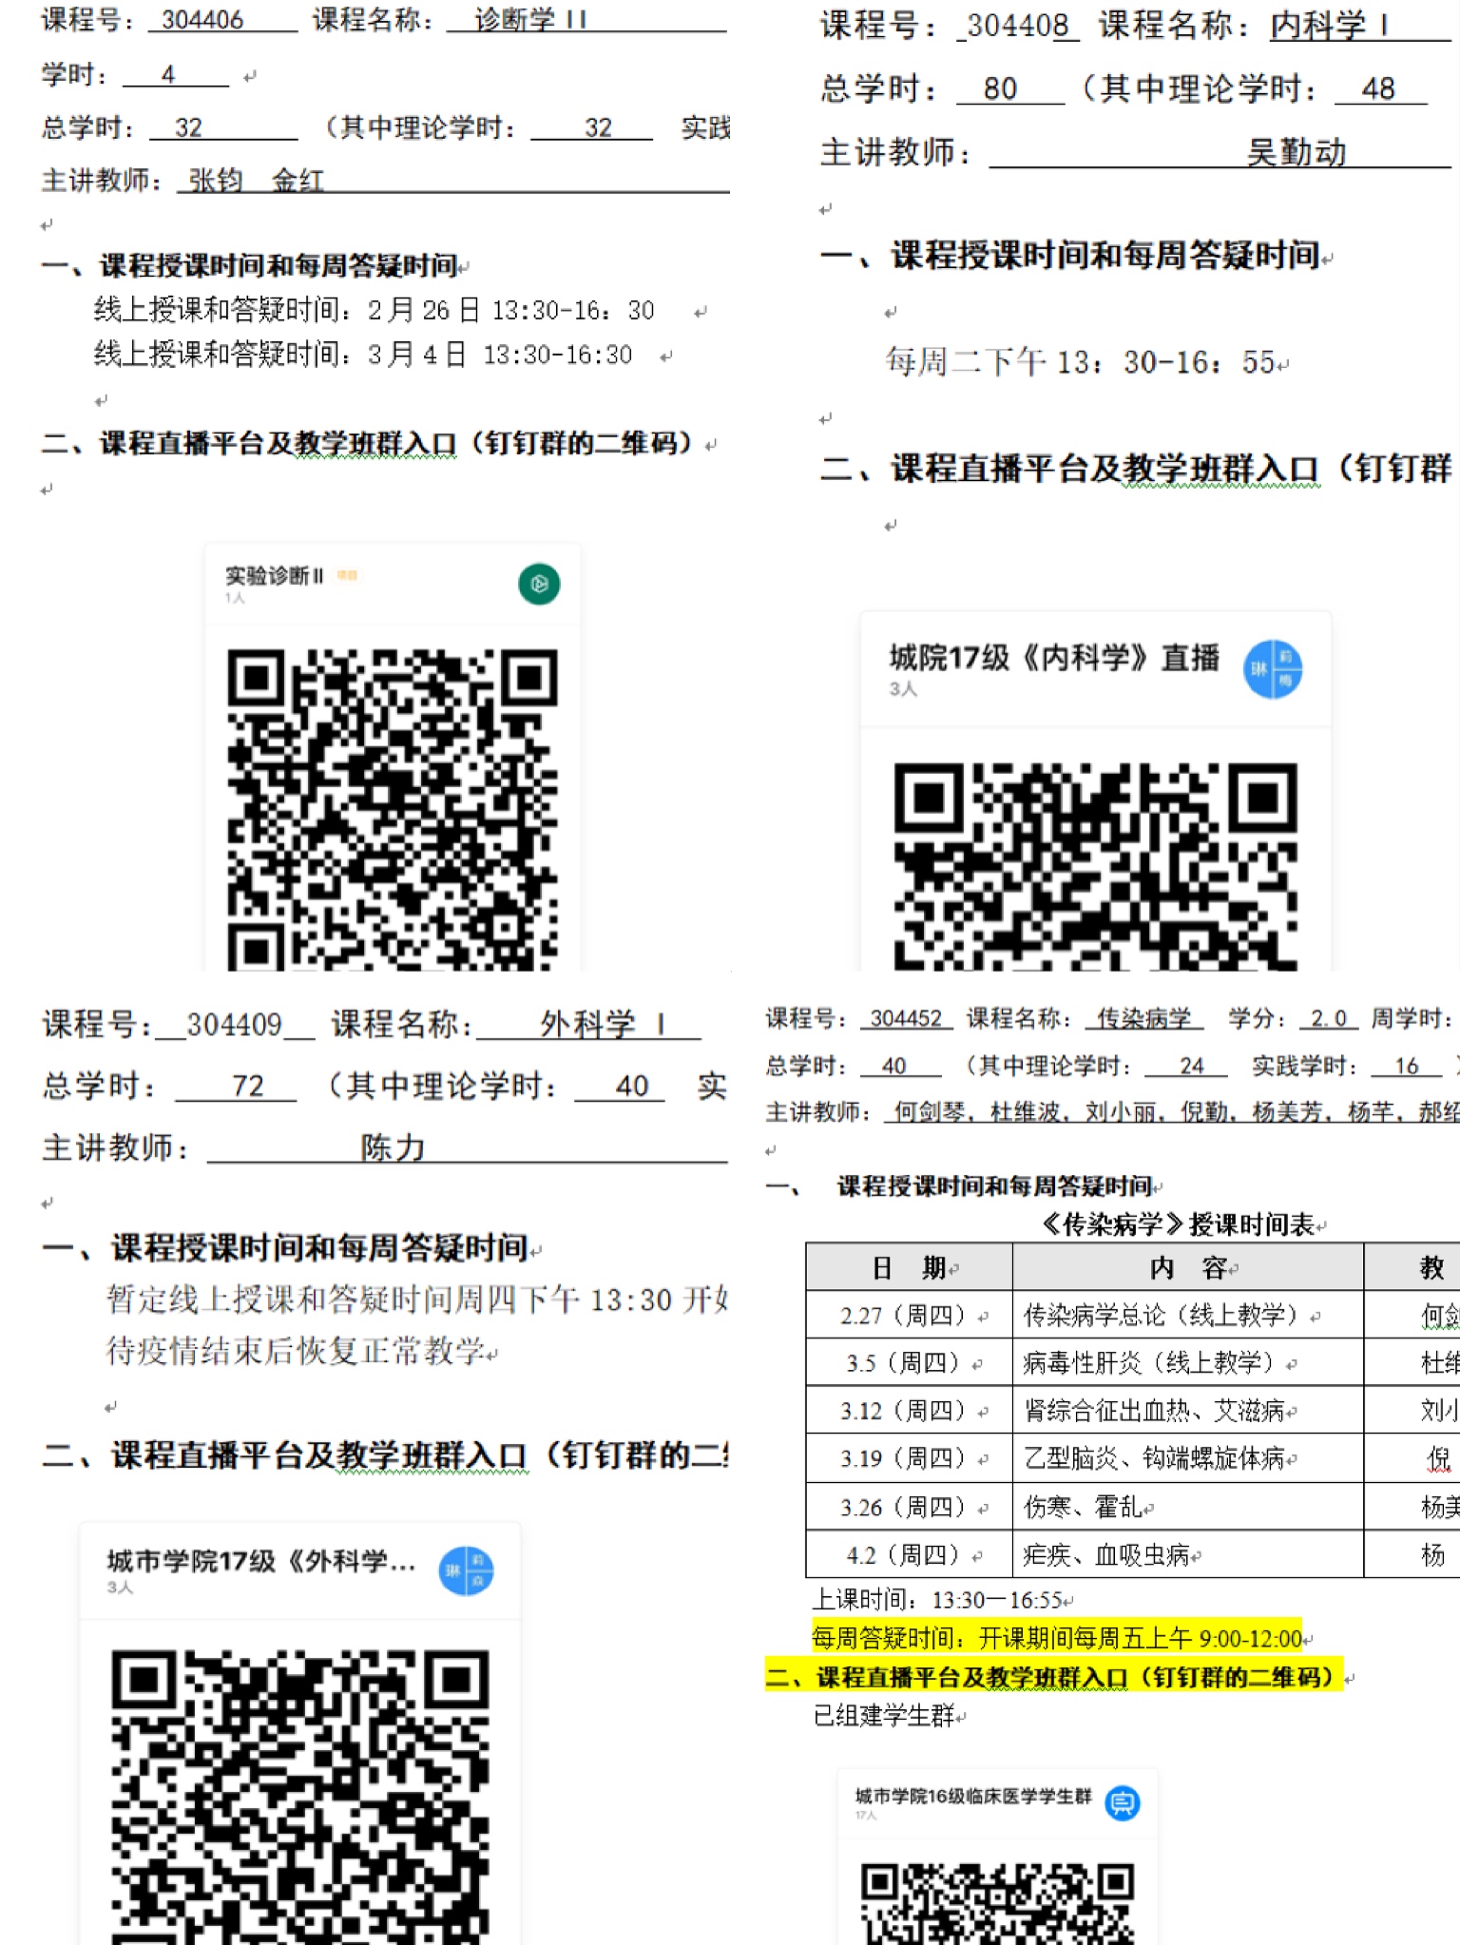Click table cell 3.26（周四）
The image size is (1460, 1945).
(x=909, y=1506)
